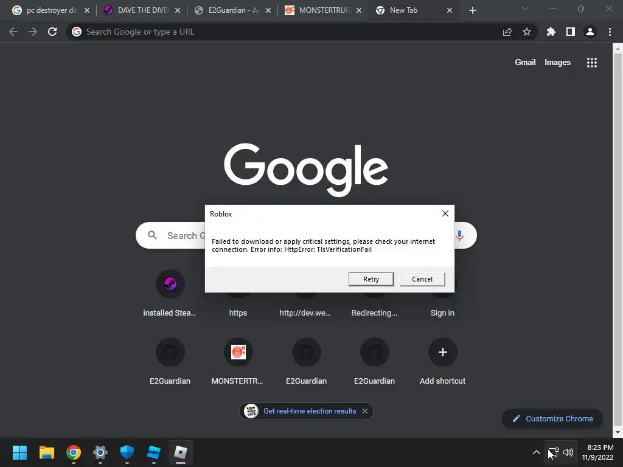This screenshot has height=467, width=623.
Task: Close the E2Guardian browser tab
Action: (x=268, y=10)
